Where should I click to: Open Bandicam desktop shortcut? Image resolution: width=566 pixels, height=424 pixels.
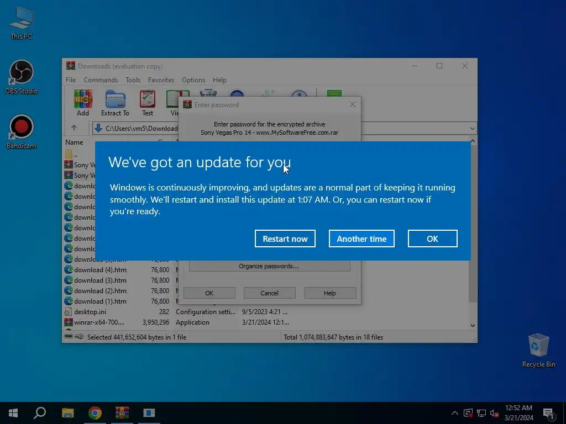(x=22, y=132)
